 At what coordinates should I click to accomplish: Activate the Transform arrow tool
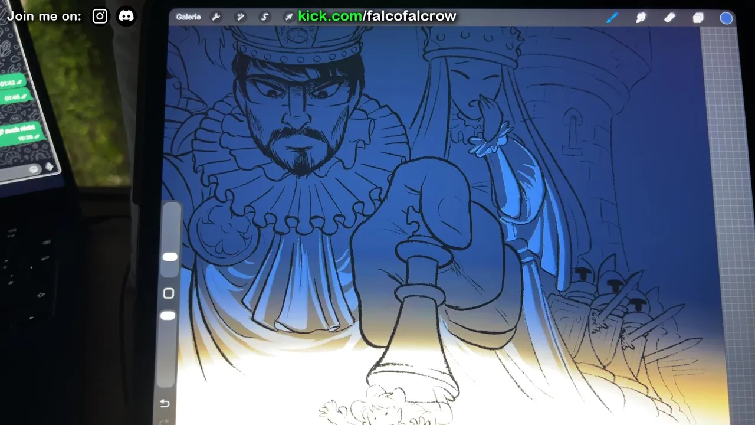click(288, 17)
